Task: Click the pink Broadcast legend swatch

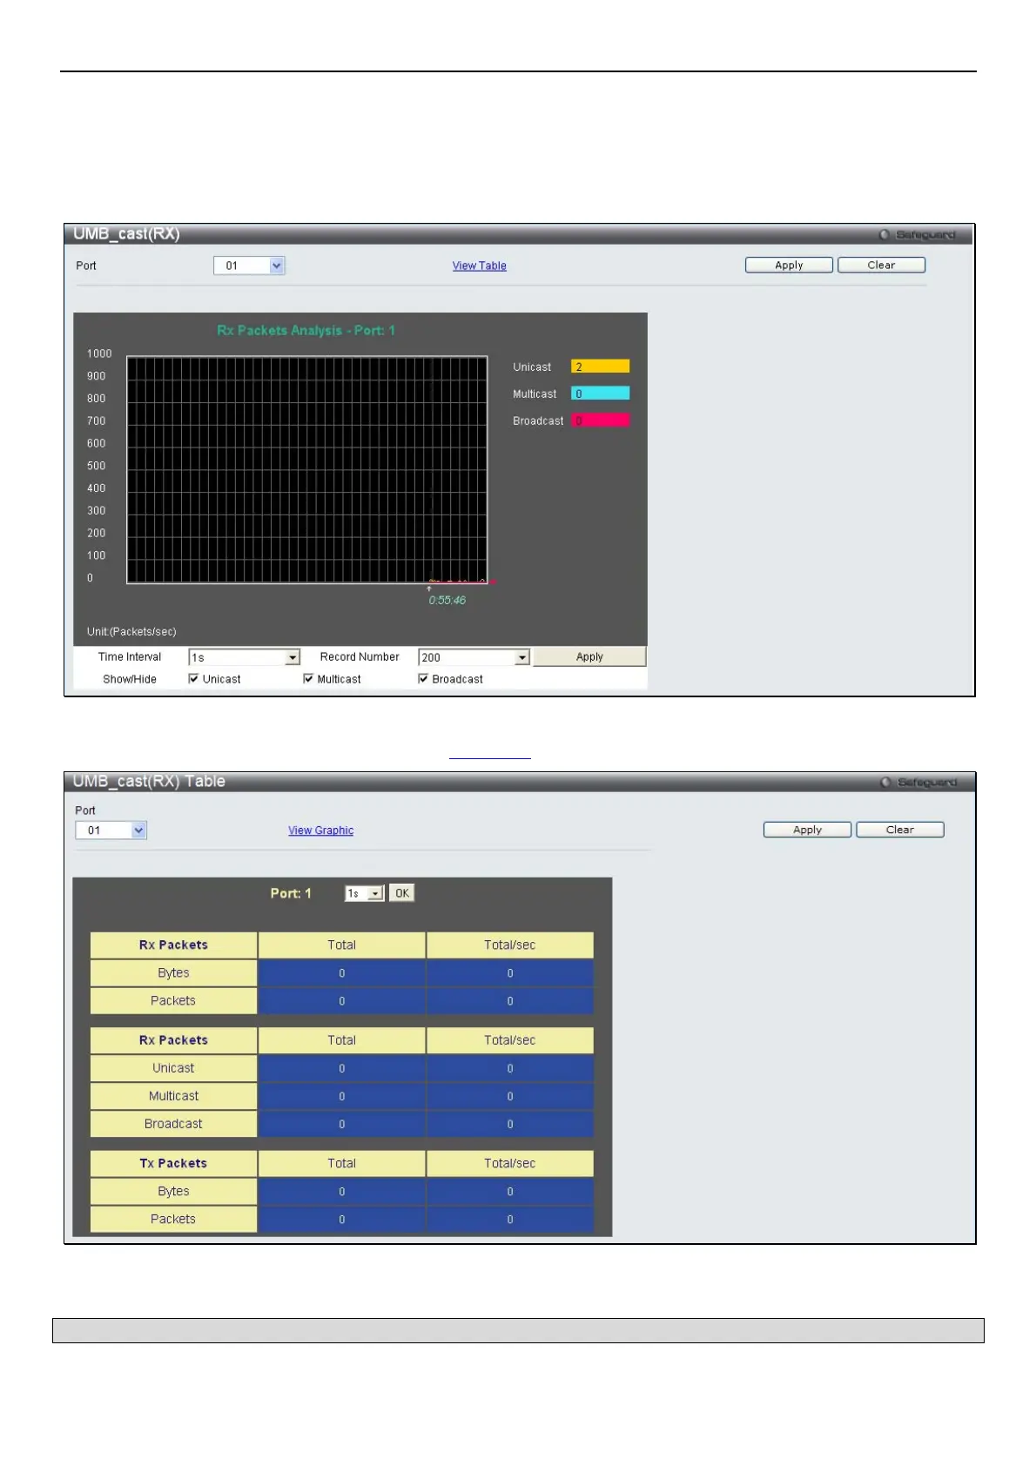Action: 600,420
